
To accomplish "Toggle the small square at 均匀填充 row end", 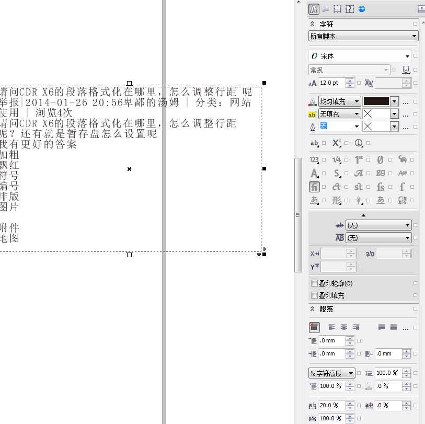I will tap(415, 101).
